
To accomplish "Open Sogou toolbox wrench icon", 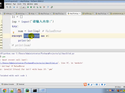I will 105,84.
